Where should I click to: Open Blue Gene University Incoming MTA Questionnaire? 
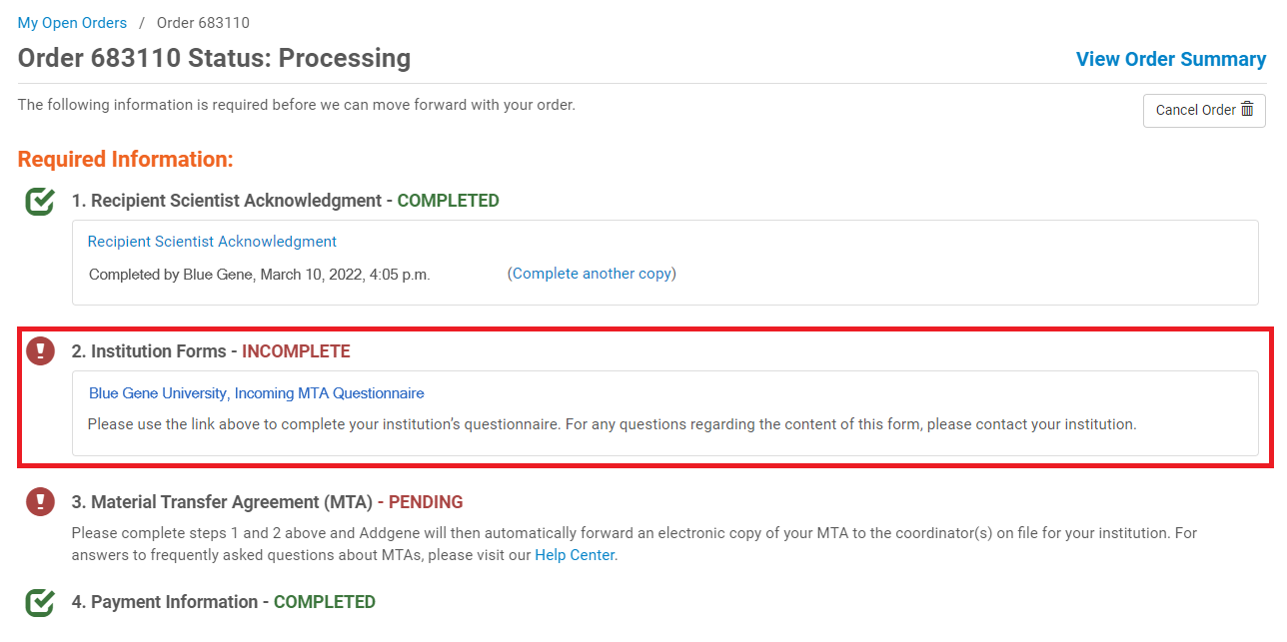[x=257, y=393]
